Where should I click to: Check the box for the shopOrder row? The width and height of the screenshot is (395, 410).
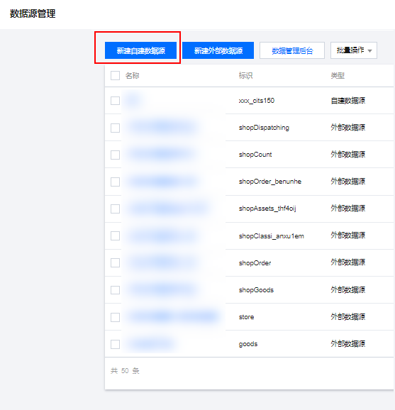[x=115, y=262]
